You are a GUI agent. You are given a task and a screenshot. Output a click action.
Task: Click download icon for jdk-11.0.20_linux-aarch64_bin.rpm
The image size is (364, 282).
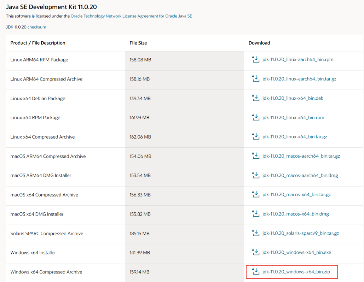click(256, 59)
